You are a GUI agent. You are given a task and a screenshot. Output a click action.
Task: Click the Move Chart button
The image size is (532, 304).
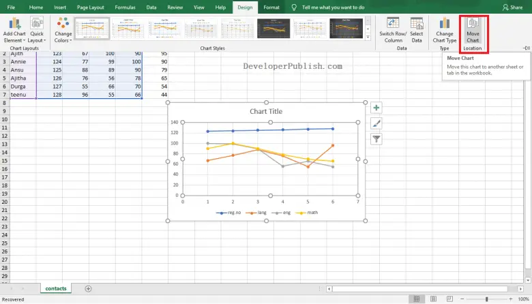[473, 31]
